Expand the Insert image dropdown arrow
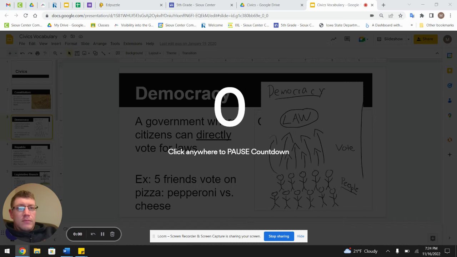 (x=89, y=53)
